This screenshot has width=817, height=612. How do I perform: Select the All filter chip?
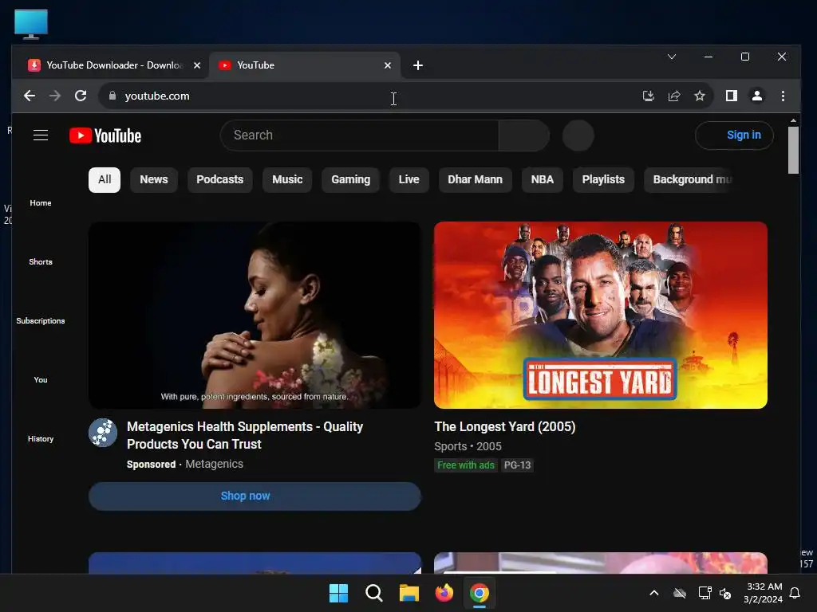click(105, 179)
